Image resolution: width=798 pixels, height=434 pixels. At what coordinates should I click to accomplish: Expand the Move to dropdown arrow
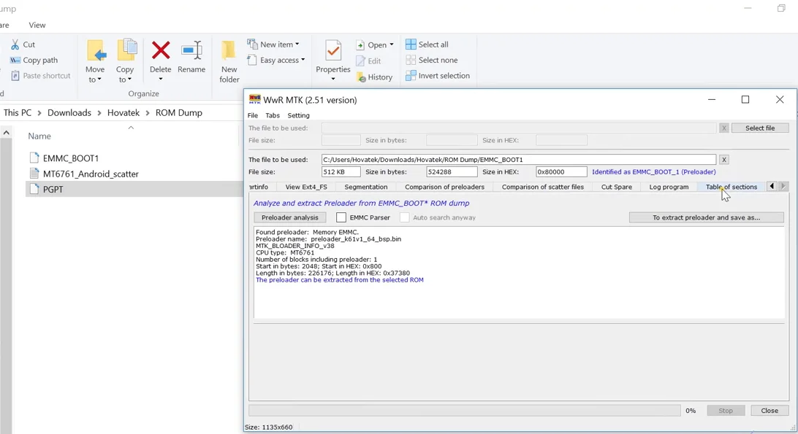(x=99, y=80)
